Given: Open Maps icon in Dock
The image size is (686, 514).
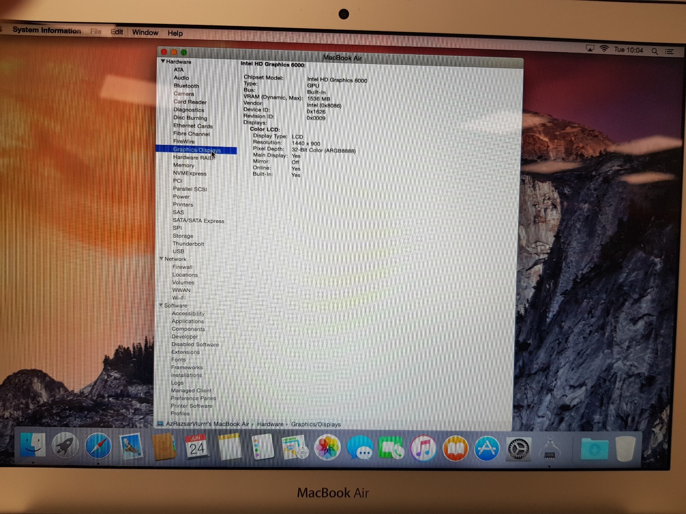Looking at the screenshot, I should pos(295,447).
